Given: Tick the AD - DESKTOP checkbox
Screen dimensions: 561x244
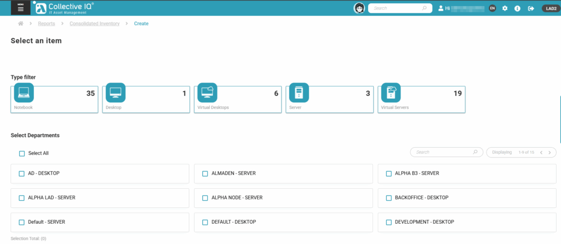Looking at the screenshot, I should [x=22, y=173].
